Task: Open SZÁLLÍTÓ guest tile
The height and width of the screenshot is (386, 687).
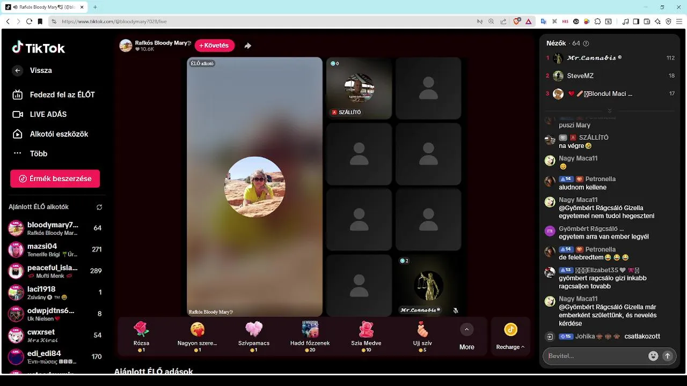Action: pos(359,88)
